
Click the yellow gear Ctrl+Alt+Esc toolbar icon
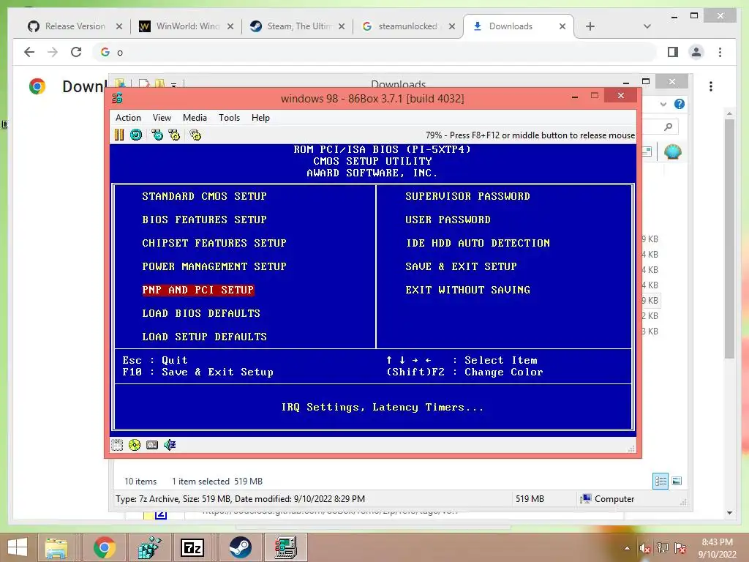click(x=174, y=135)
